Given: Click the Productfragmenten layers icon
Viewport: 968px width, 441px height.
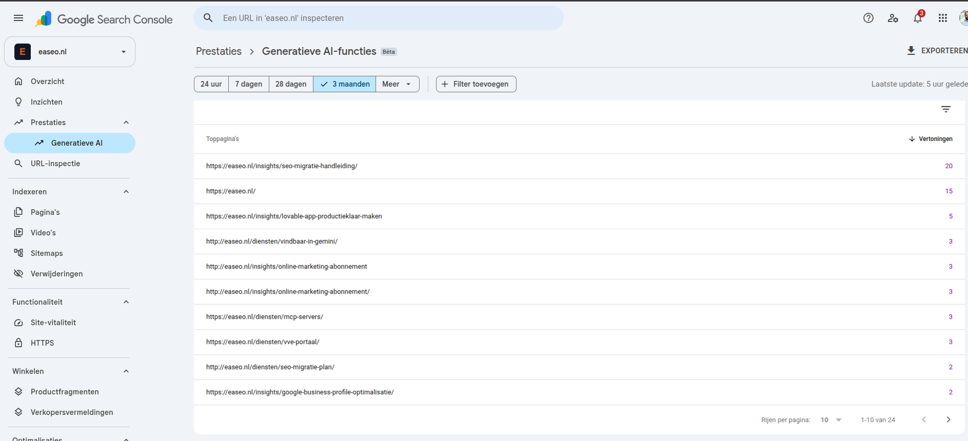Looking at the screenshot, I should coord(19,392).
